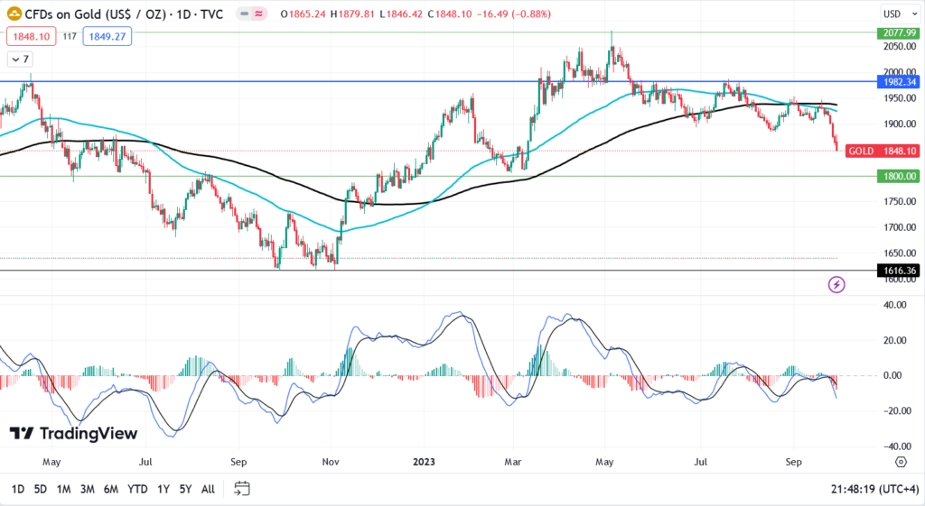Click the clock showing 21:48:19 (UTC+4)
The width and height of the screenshot is (925, 506).
click(874, 489)
